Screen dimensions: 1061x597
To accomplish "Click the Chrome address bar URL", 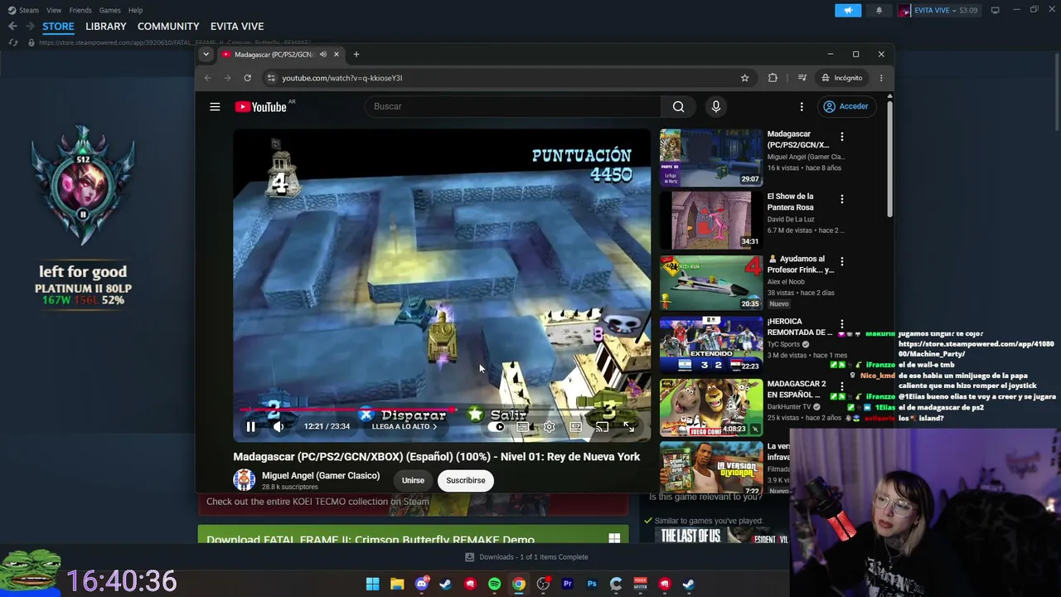I will (x=342, y=78).
